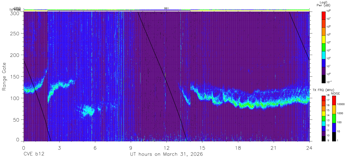Click the yellow segment of TX FRQ colorbar

coord(324,113)
